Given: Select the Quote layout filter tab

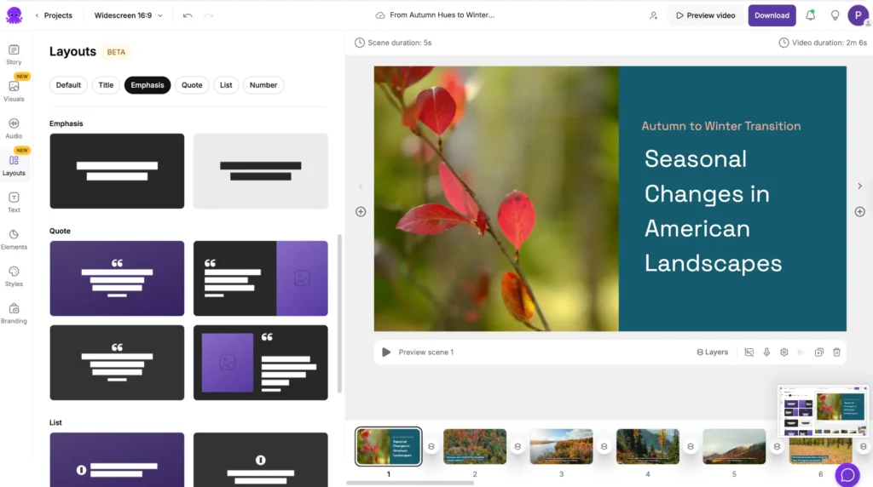Looking at the screenshot, I should pyautogui.click(x=192, y=85).
